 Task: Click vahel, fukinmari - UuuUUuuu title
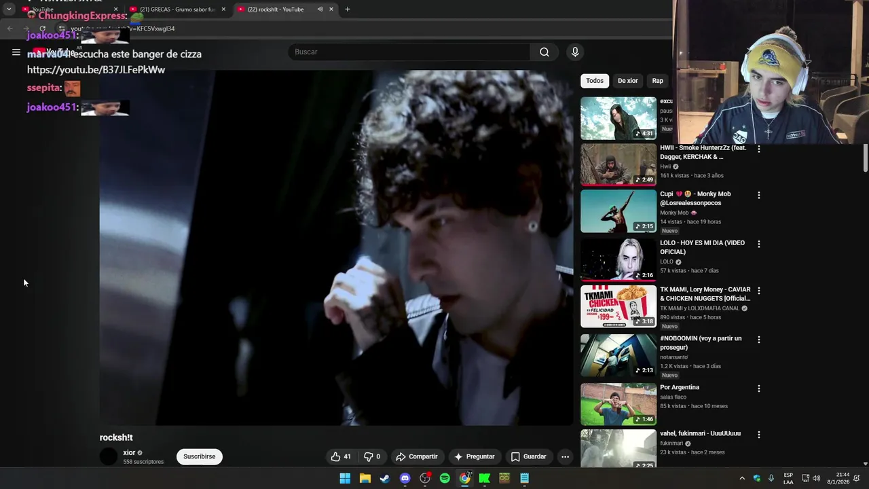[700, 433]
